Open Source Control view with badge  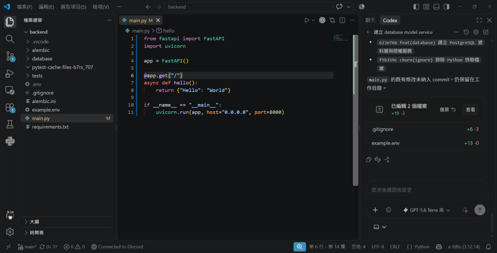10,56
